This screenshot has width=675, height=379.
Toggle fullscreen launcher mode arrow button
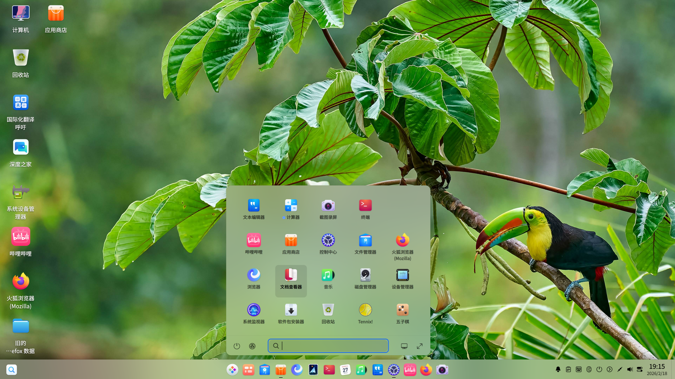(x=419, y=346)
